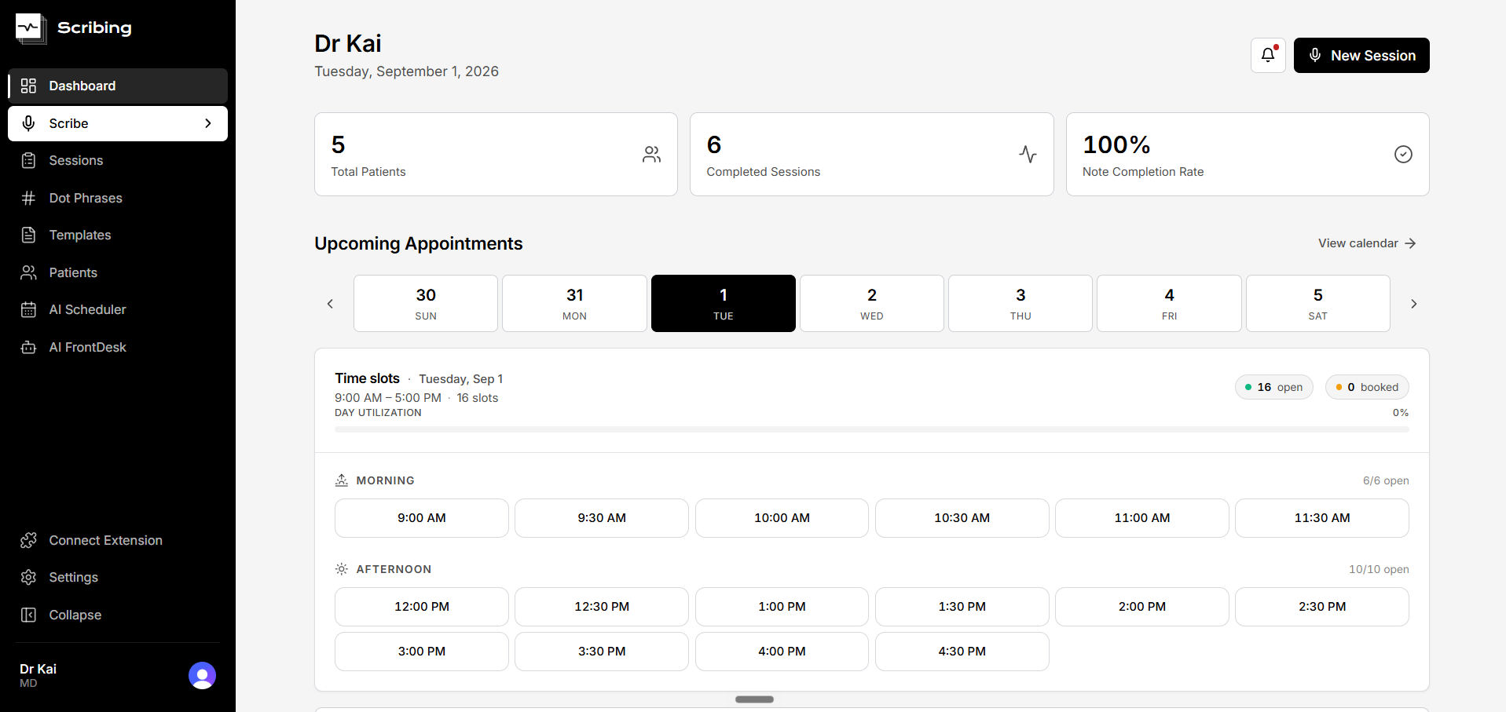Select Friday 4 day tab
Image resolution: width=1506 pixels, height=712 pixels.
coord(1169,304)
